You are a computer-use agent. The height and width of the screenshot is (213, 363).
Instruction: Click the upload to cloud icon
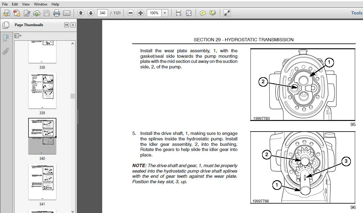[37, 13]
